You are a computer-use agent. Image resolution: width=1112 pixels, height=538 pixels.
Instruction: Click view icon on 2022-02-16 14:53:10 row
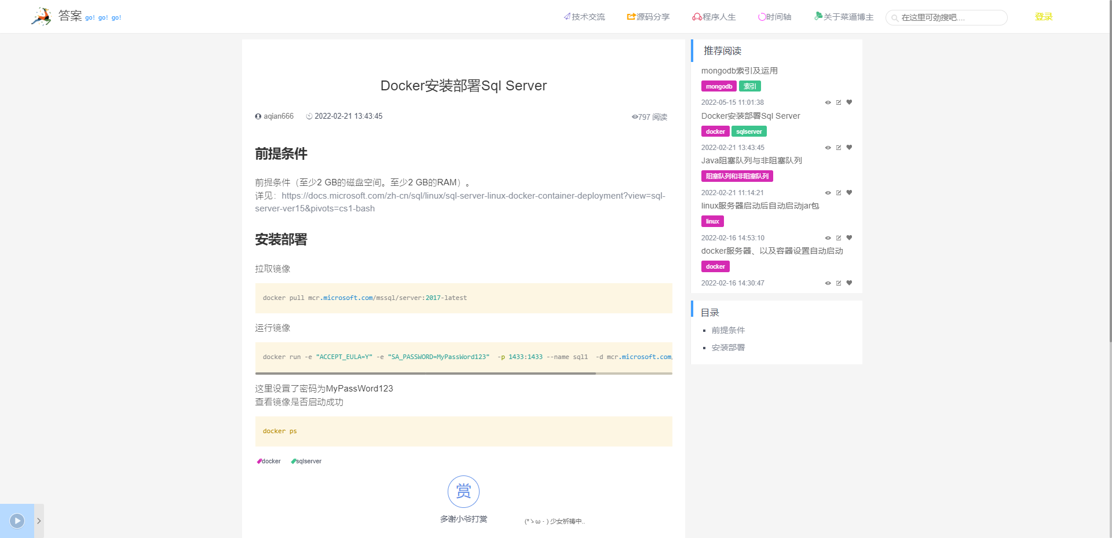[x=828, y=238]
